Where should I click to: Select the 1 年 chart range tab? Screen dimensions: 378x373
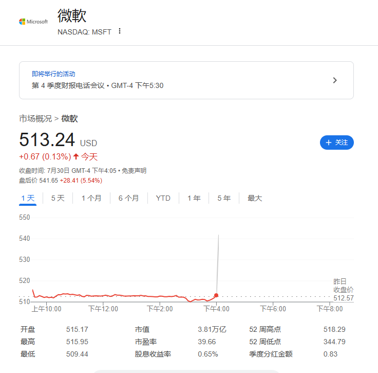[x=194, y=198]
